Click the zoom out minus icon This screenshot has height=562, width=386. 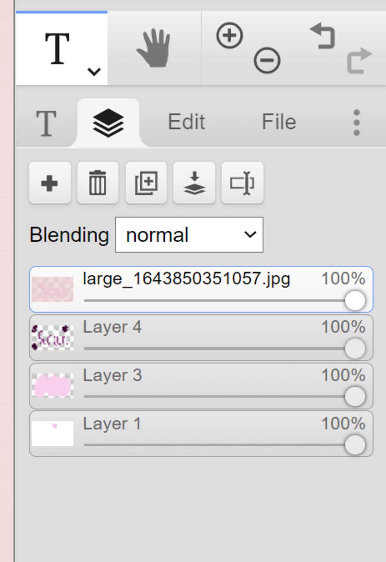[267, 60]
